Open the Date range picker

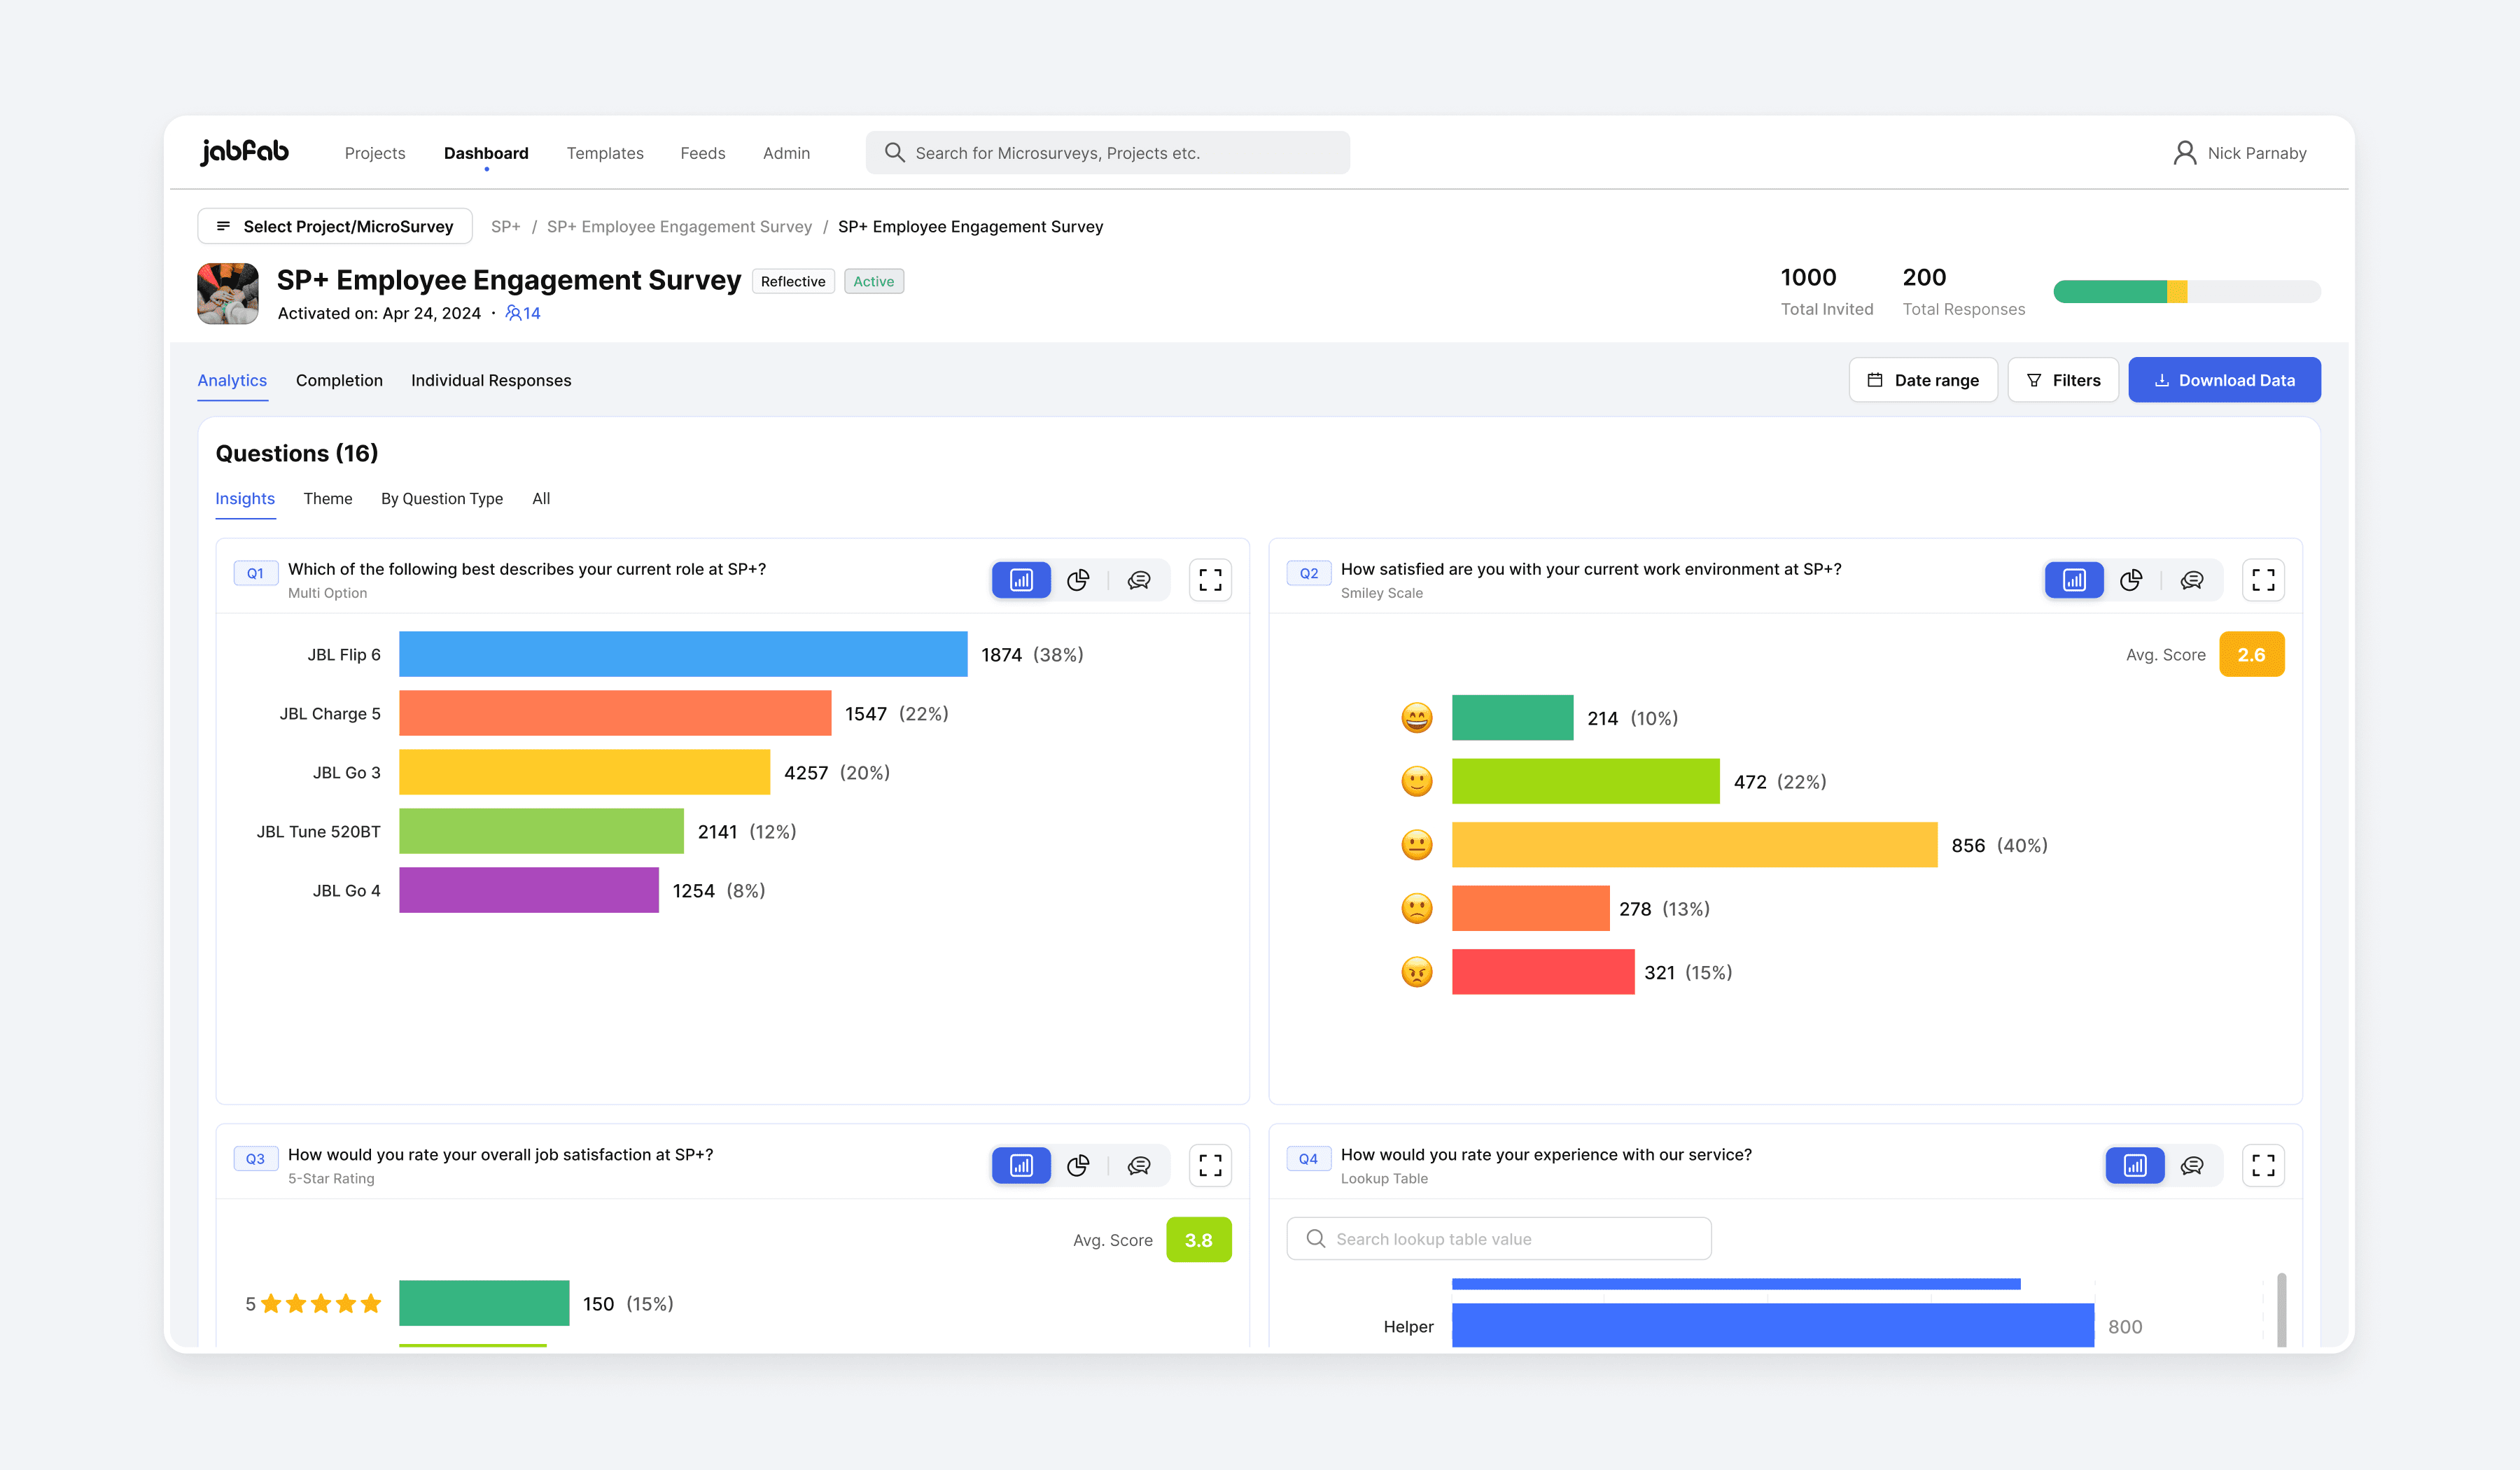1923,380
